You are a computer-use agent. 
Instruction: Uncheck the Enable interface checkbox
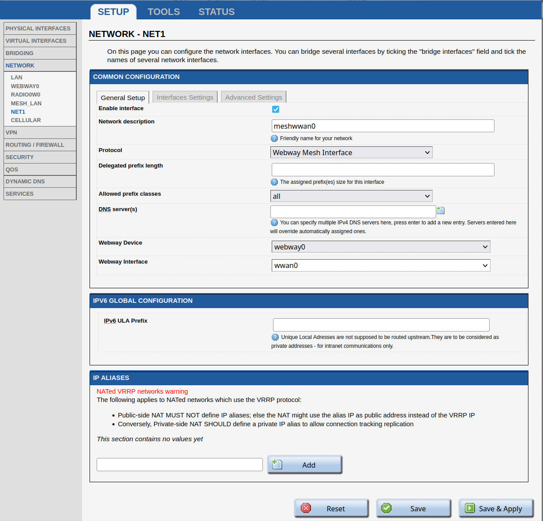276,109
